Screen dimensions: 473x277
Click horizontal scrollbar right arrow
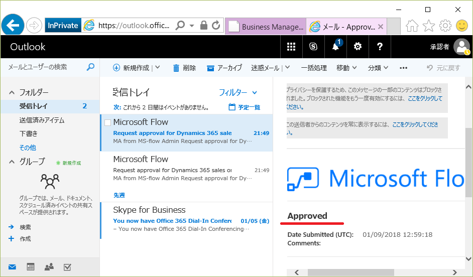click(x=454, y=272)
